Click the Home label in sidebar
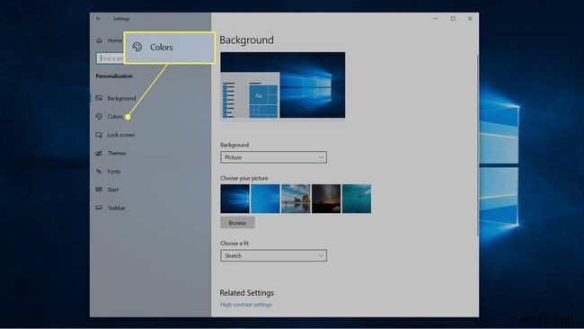The image size is (584, 329). pyautogui.click(x=115, y=40)
